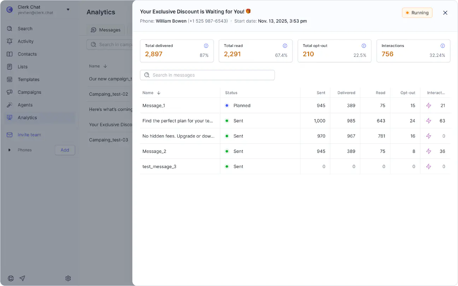Switch to the Messages tab
Viewport: 458px width, 286px height.
click(106, 30)
